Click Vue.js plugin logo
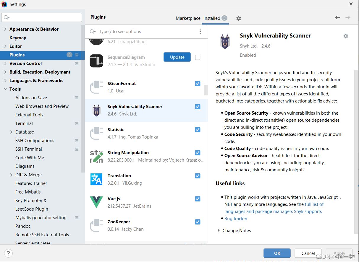This screenshot has width=359, height=262. 96,202
